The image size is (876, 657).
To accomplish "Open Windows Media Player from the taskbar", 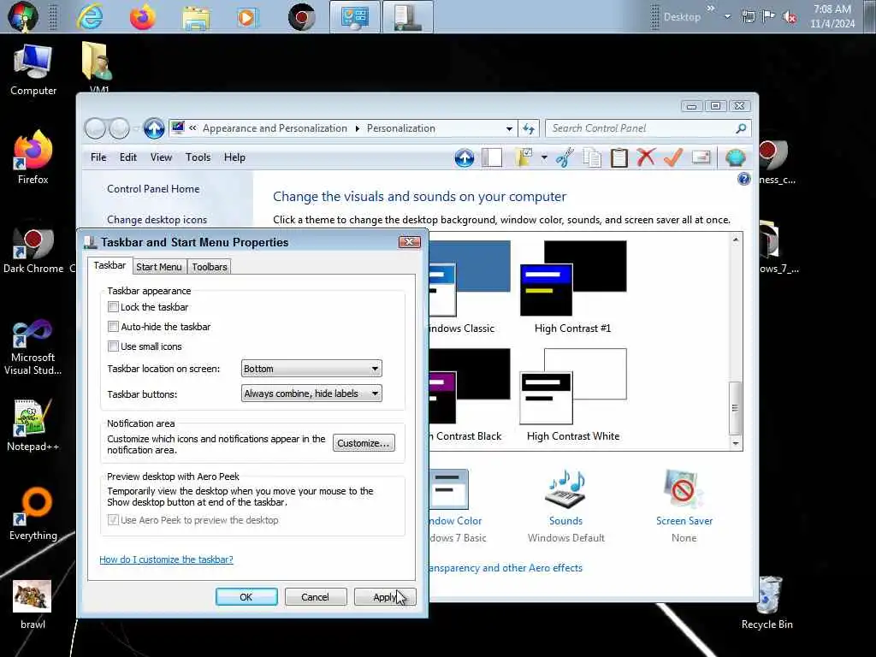I will (x=248, y=17).
